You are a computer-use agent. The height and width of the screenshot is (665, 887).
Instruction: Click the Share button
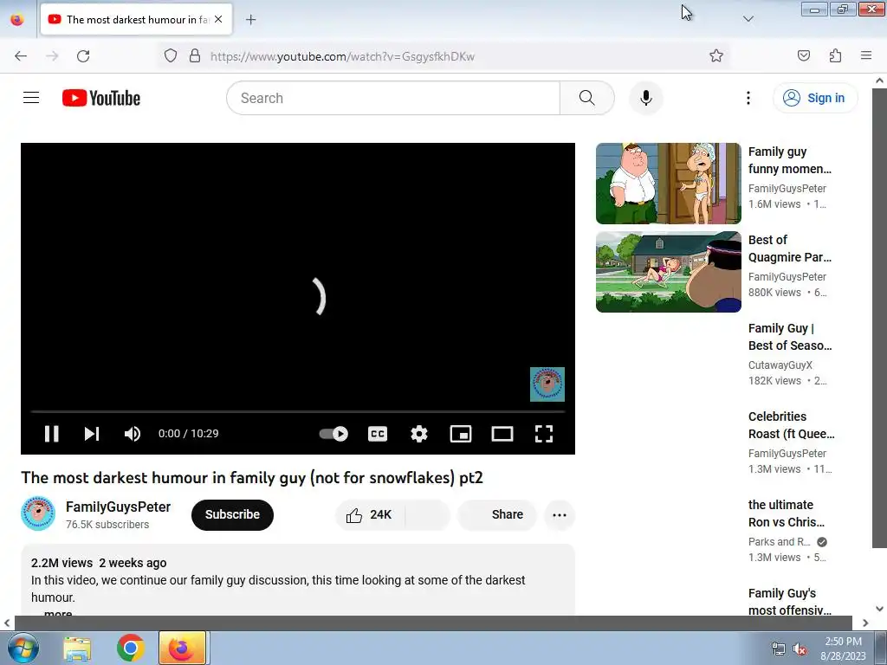[x=496, y=514]
